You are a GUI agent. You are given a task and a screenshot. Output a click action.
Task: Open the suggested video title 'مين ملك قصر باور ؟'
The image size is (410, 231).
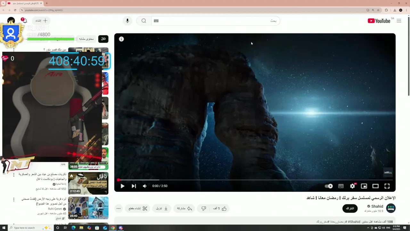[x=55, y=50]
